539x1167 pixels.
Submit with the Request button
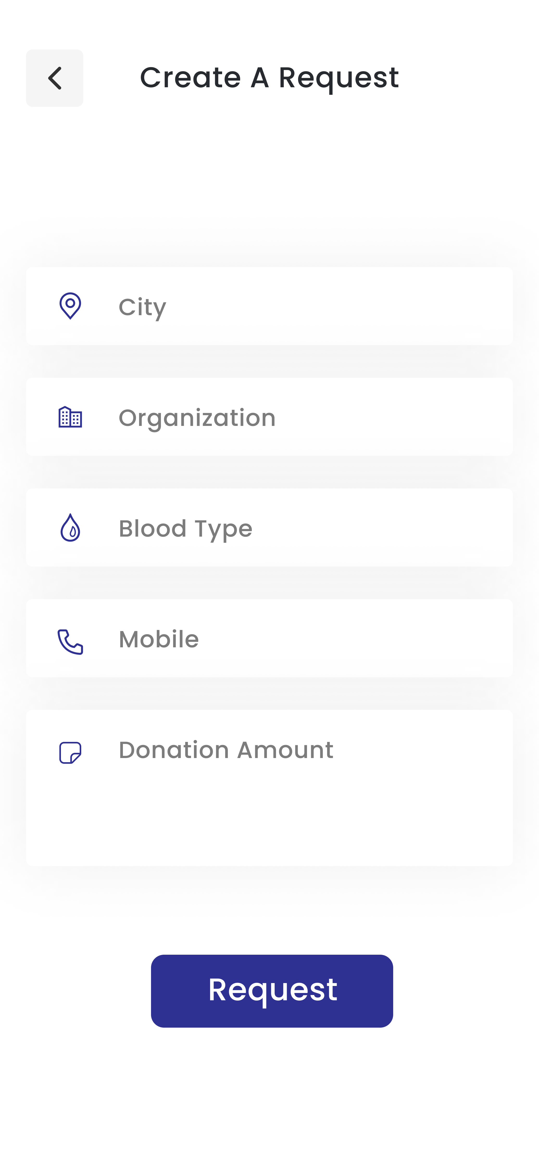tap(272, 991)
